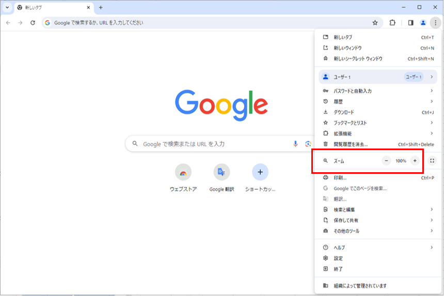Click the ヘルプ question mark icon
Image resolution: width=444 pixels, height=296 pixels.
[x=326, y=248]
